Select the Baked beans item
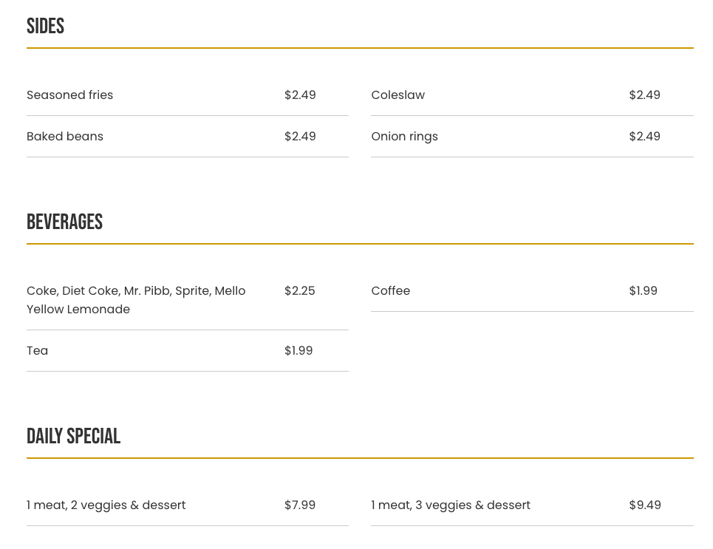The height and width of the screenshot is (549, 713). [x=65, y=137]
